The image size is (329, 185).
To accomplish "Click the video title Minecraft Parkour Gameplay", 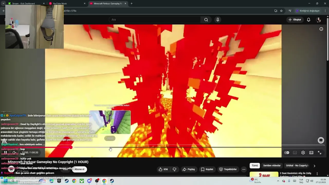I will pos(48,162).
